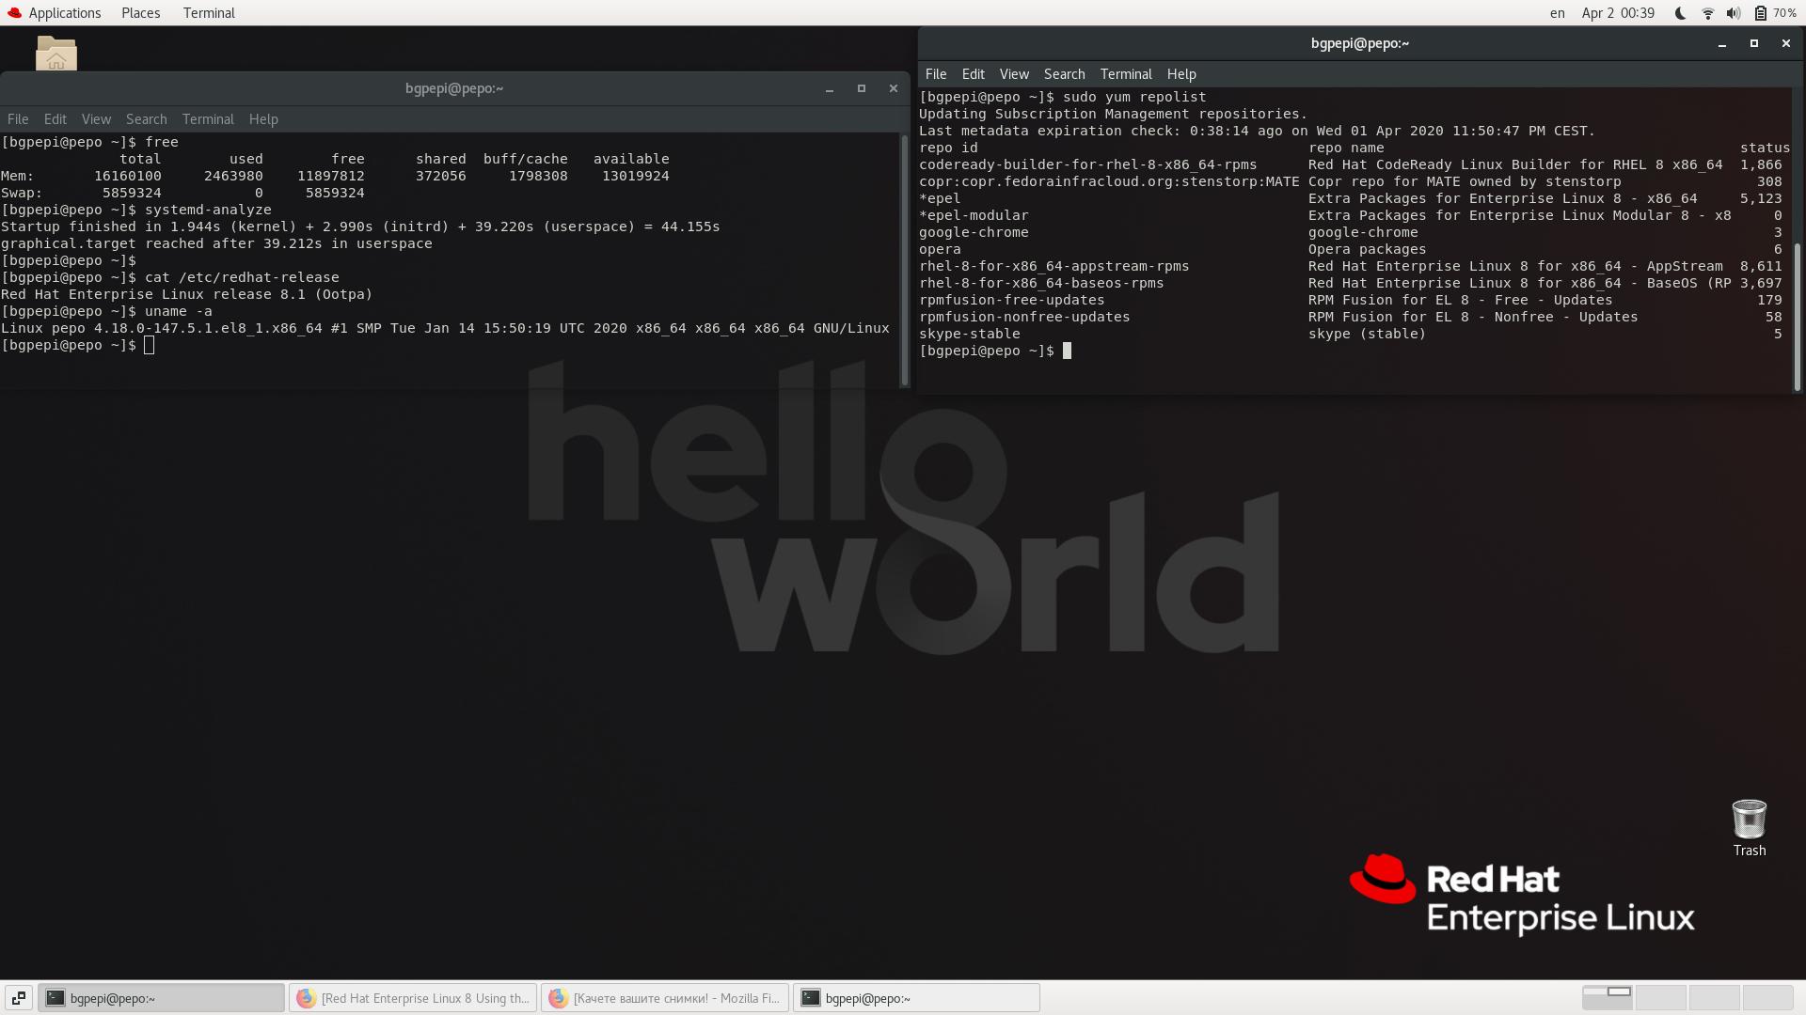Screen dimensions: 1806x1015
Task: Open Terminal menu in top panel
Action: coord(209,13)
